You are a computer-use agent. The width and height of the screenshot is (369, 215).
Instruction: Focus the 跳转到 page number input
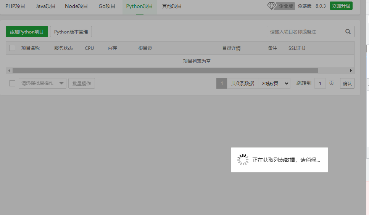coord(320,83)
